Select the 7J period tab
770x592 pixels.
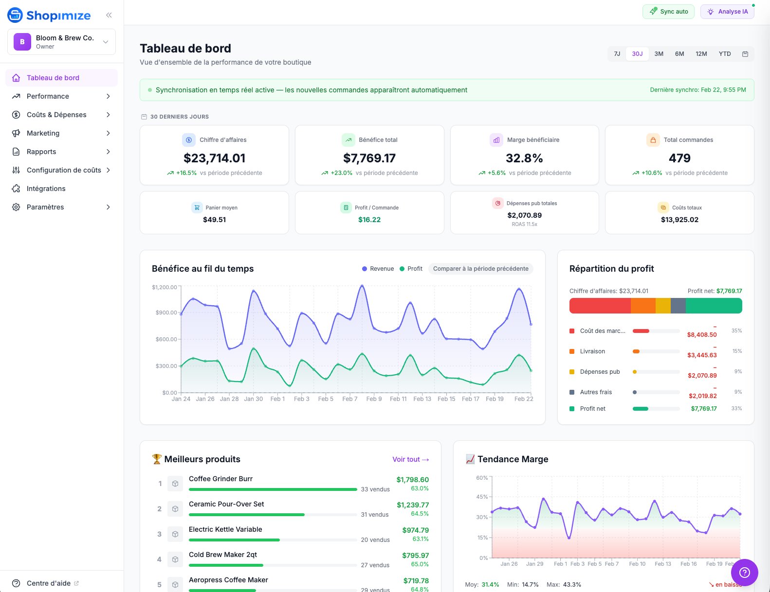(617, 54)
